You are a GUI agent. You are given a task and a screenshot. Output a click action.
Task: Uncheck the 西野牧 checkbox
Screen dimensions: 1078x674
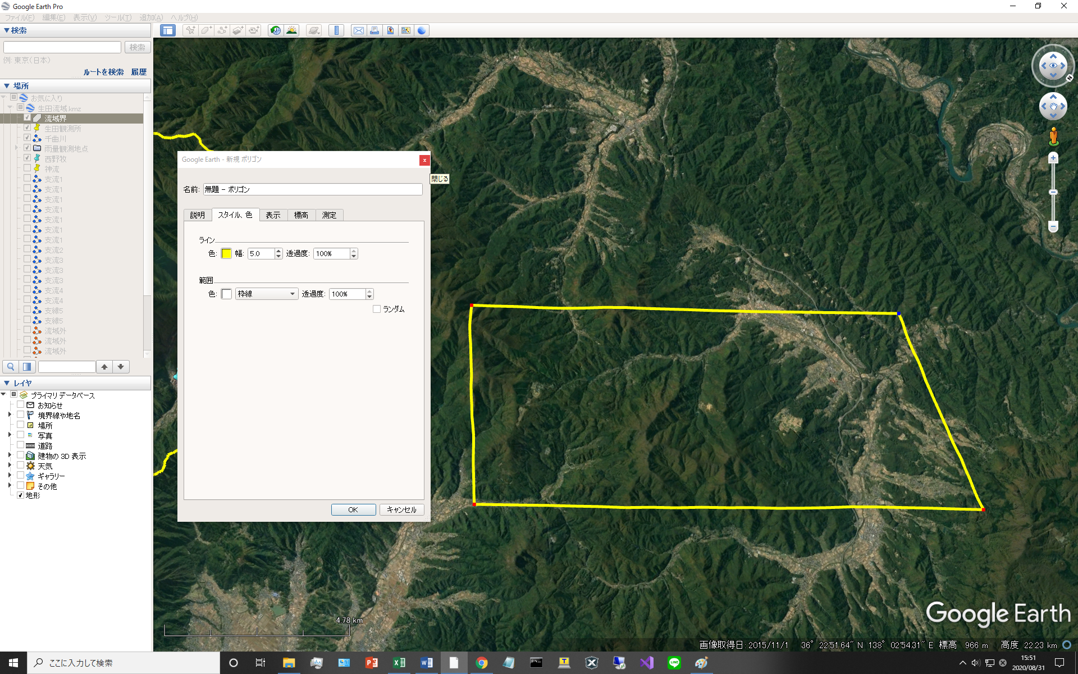point(27,158)
